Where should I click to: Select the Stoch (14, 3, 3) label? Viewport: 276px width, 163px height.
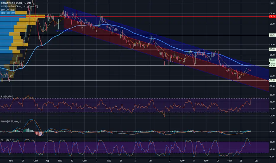click(x=8, y=140)
